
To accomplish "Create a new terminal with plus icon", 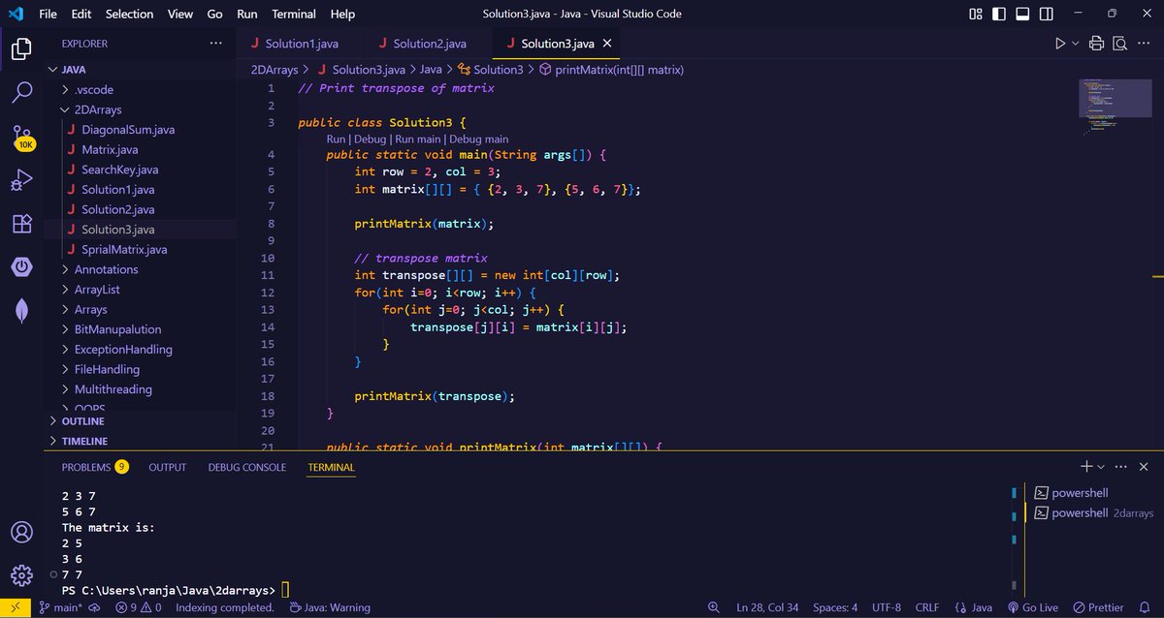I will [1086, 467].
